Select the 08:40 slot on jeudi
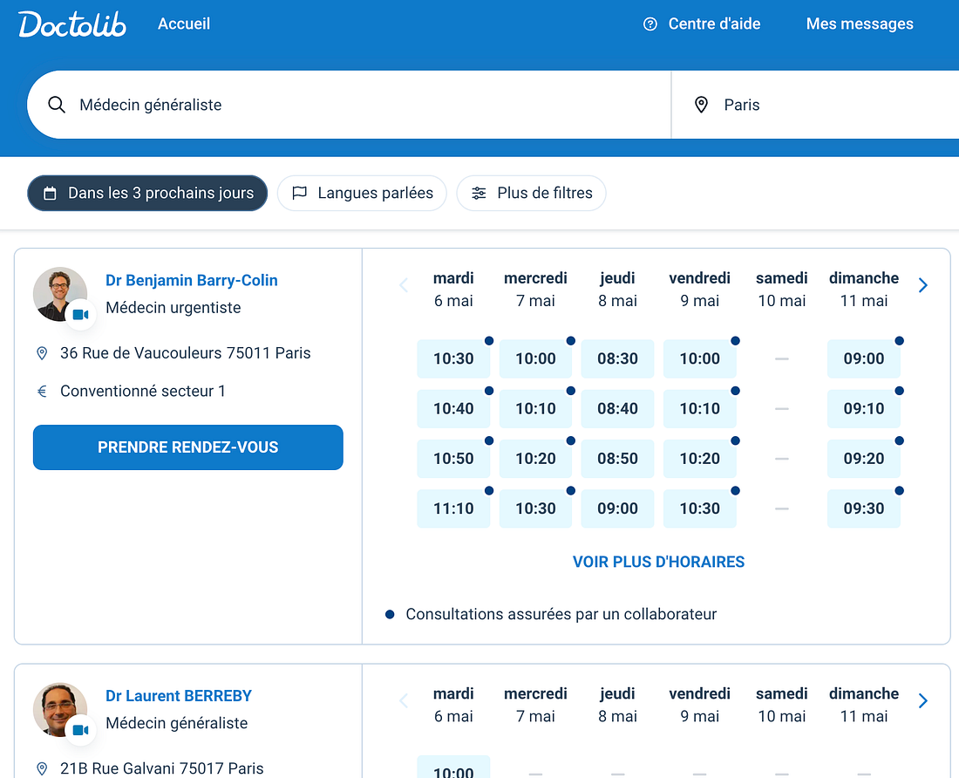959x778 pixels. (x=618, y=408)
